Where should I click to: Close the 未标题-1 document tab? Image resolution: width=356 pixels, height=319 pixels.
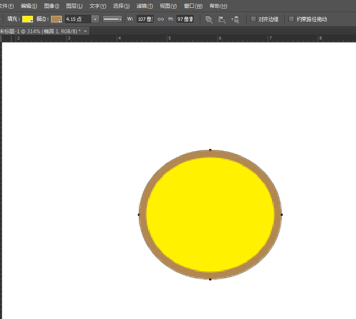[x=85, y=31]
